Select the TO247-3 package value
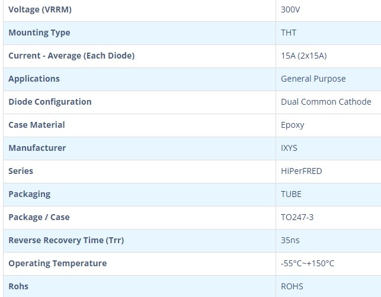Viewport: 381px width, 297px height. (297, 217)
